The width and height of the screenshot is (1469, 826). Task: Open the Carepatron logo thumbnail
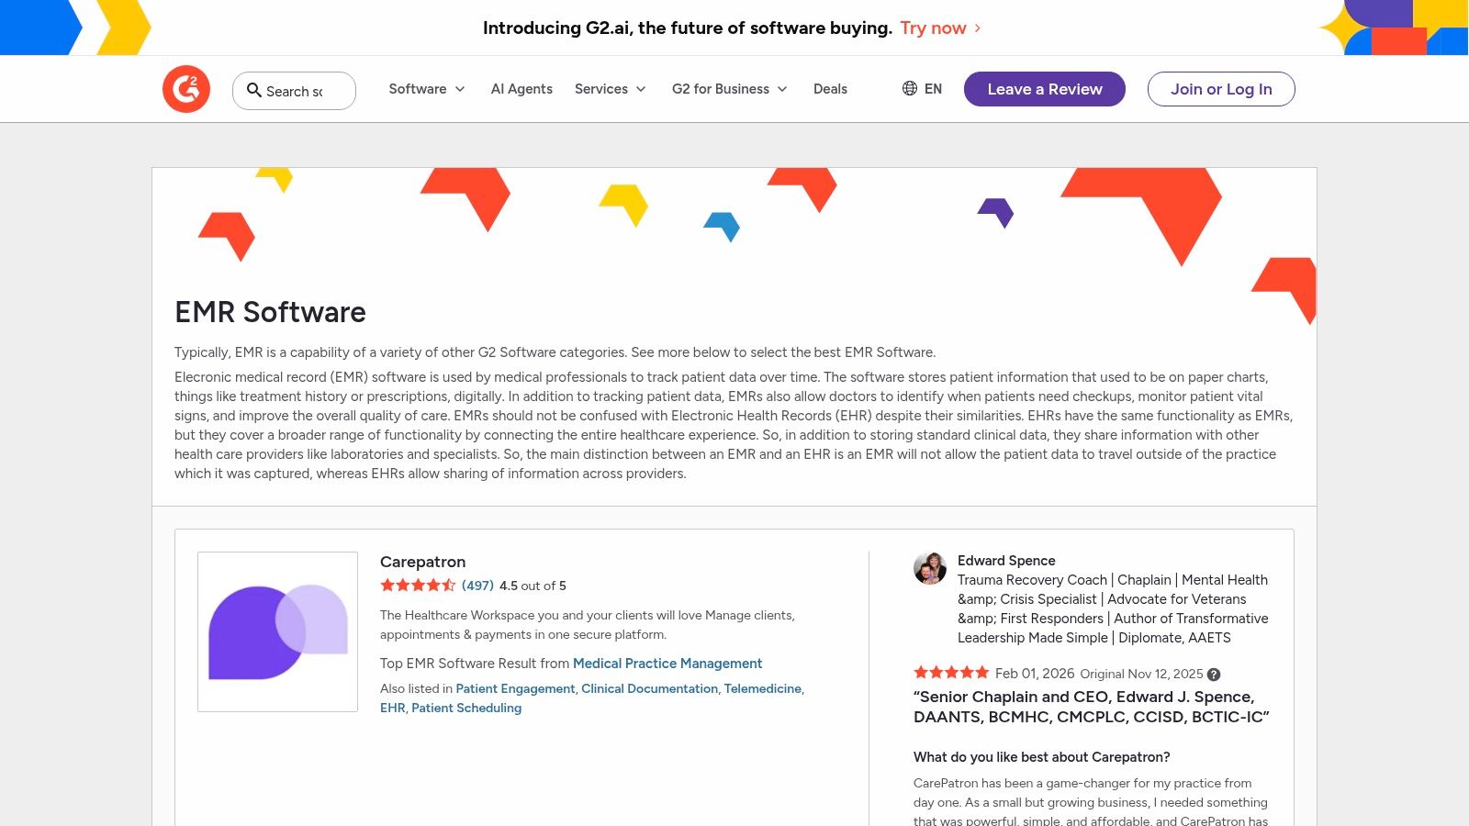coord(277,631)
